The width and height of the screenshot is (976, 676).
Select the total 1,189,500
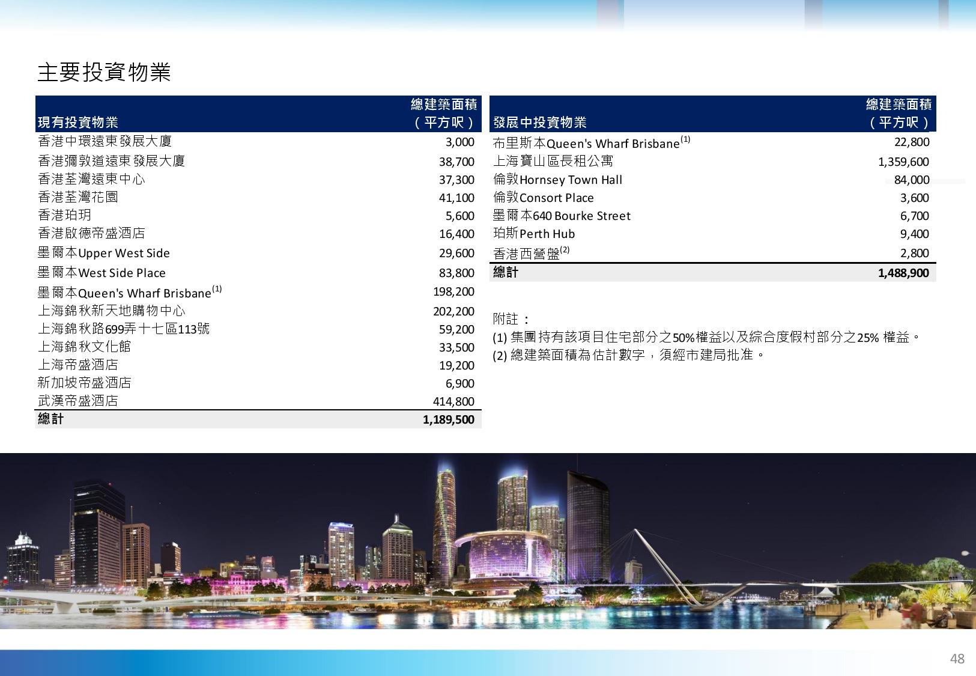pyautogui.click(x=449, y=419)
